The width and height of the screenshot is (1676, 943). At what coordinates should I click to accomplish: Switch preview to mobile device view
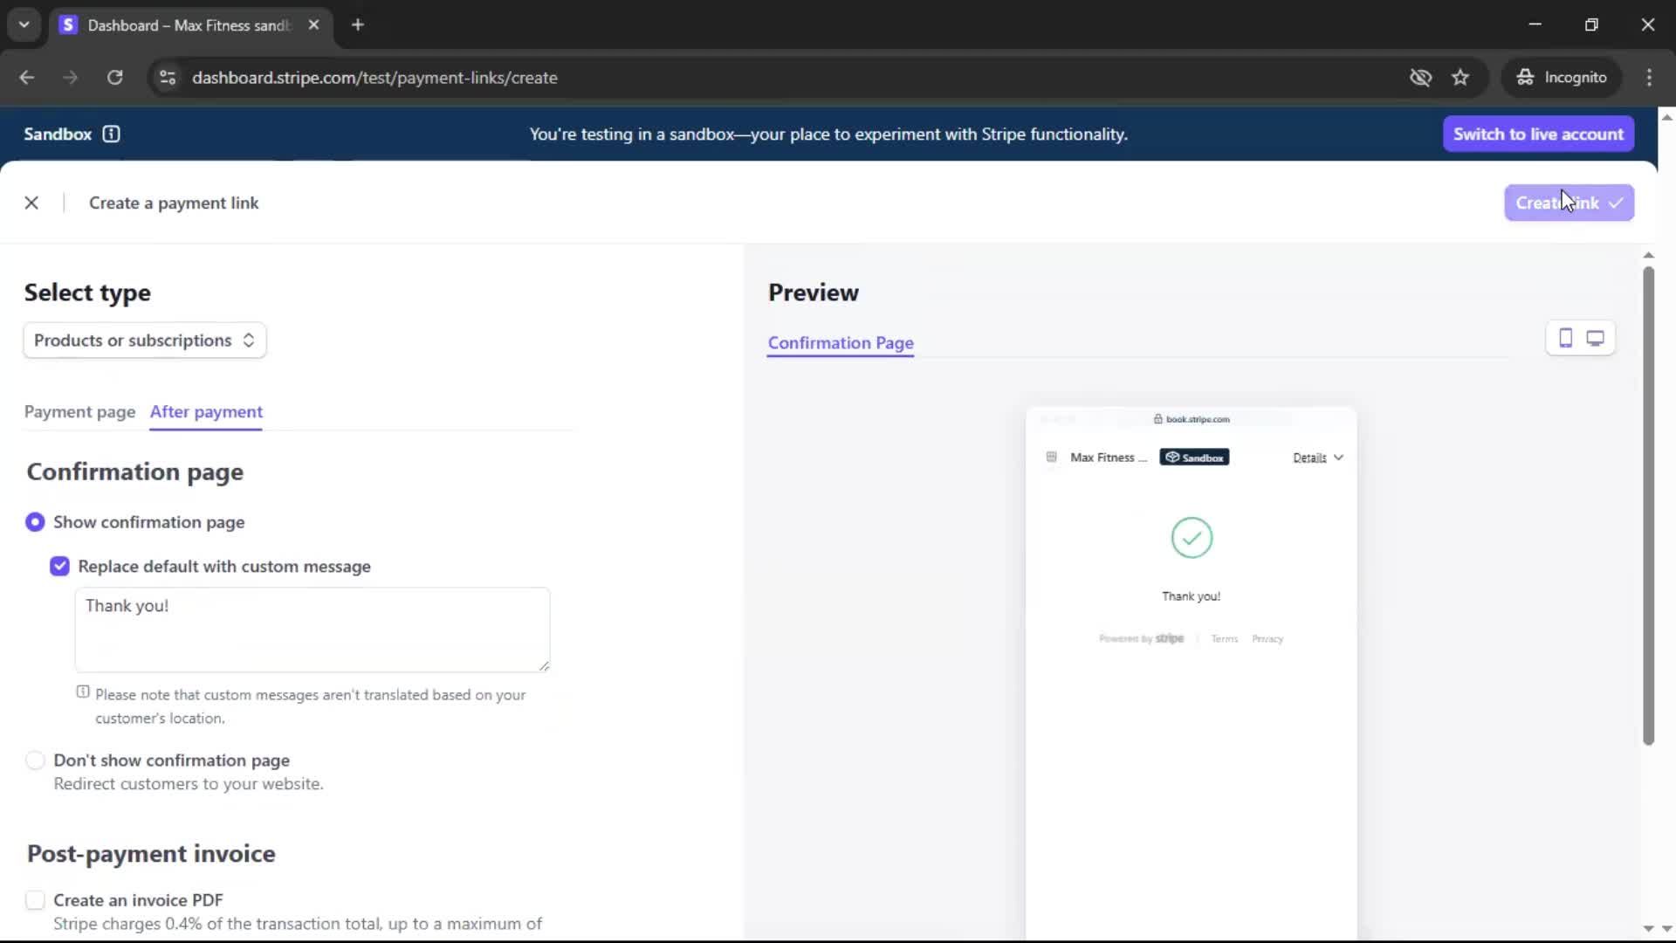[1565, 338]
